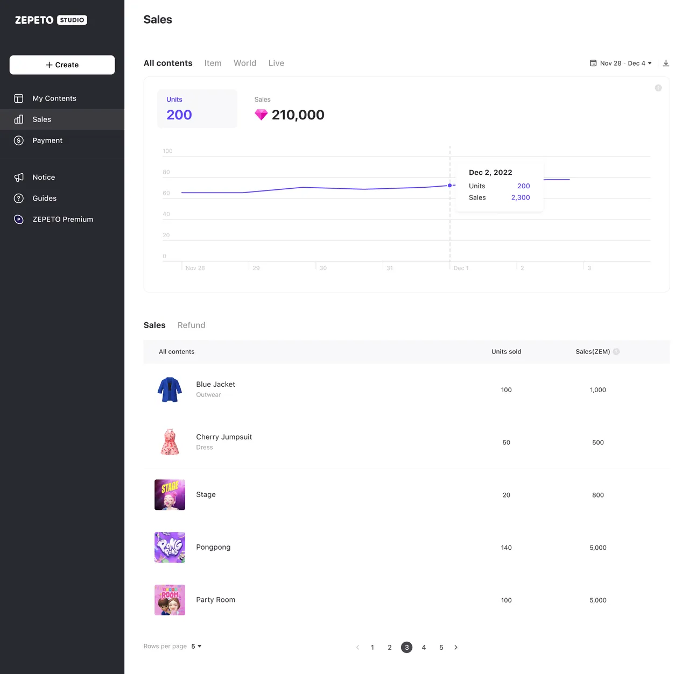Click the Notice megaphone icon
This screenshot has width=689, height=674.
(x=19, y=177)
